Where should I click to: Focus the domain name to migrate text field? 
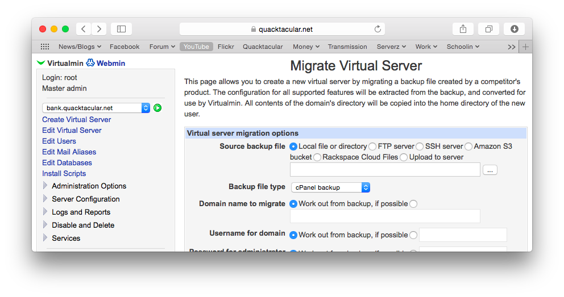(385, 216)
